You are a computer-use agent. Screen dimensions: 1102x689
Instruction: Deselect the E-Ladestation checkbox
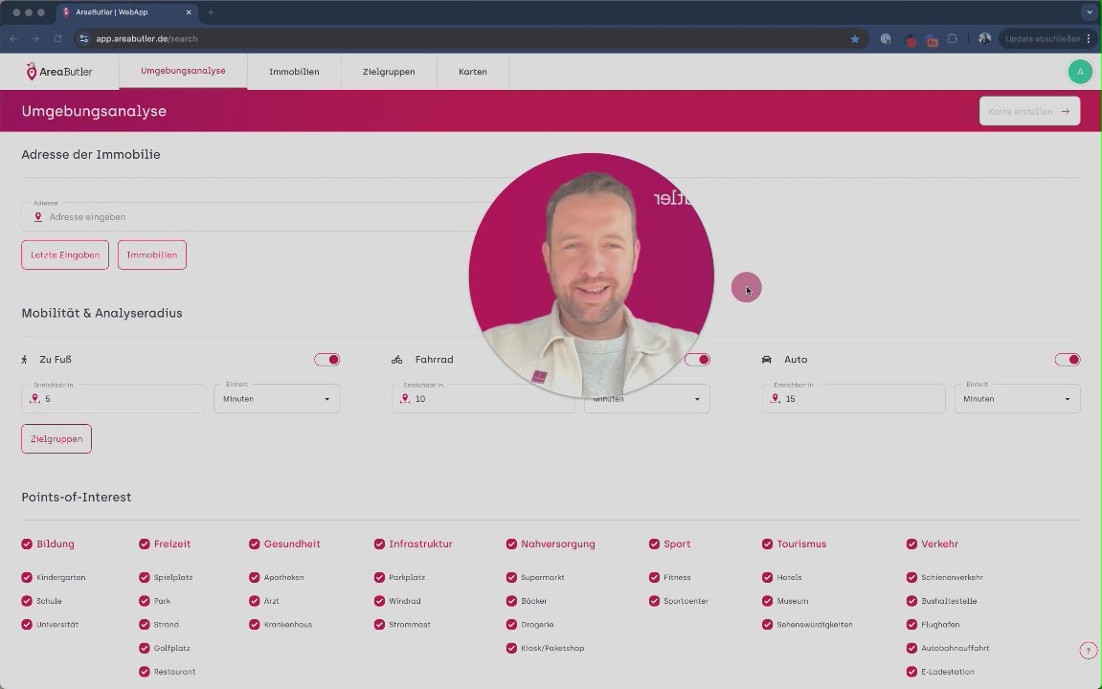pyautogui.click(x=911, y=672)
